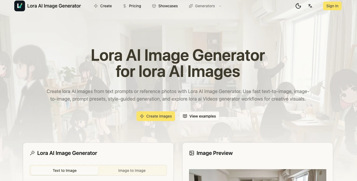Select the Text to Image tab
The width and height of the screenshot is (357, 181).
65,171
